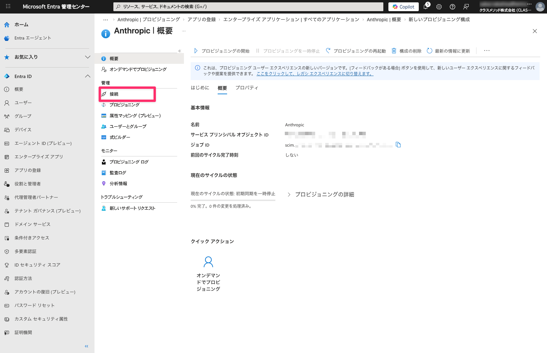547x353 pixels.
Task: Click the help question mark icon
Action: point(453,7)
